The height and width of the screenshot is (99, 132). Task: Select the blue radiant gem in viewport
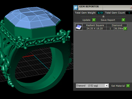click(32, 18)
